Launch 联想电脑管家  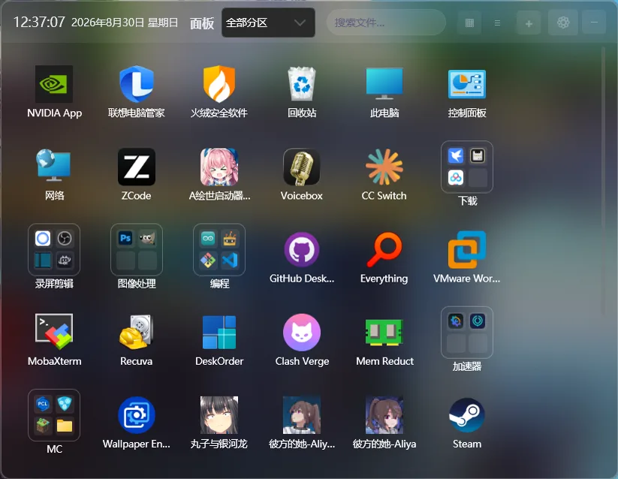click(x=137, y=84)
